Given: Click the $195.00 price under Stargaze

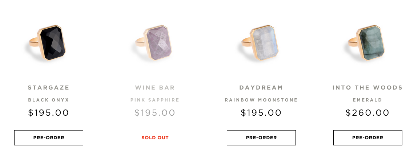Looking at the screenshot, I should pyautogui.click(x=49, y=113).
